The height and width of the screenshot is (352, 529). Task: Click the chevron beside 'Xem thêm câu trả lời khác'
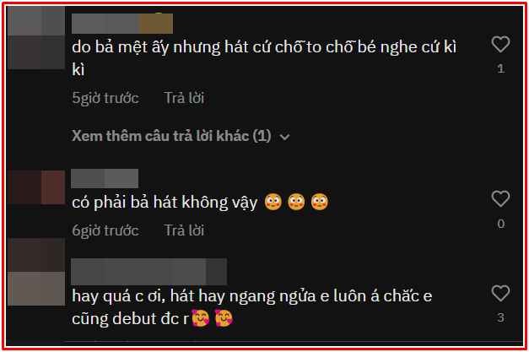[x=284, y=137]
